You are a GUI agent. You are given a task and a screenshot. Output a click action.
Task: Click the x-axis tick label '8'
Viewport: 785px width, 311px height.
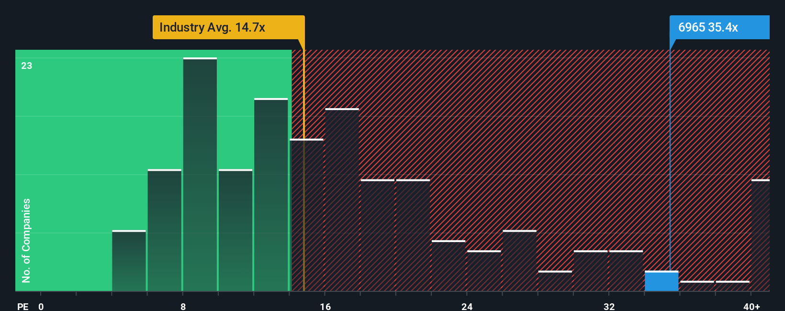(183, 306)
